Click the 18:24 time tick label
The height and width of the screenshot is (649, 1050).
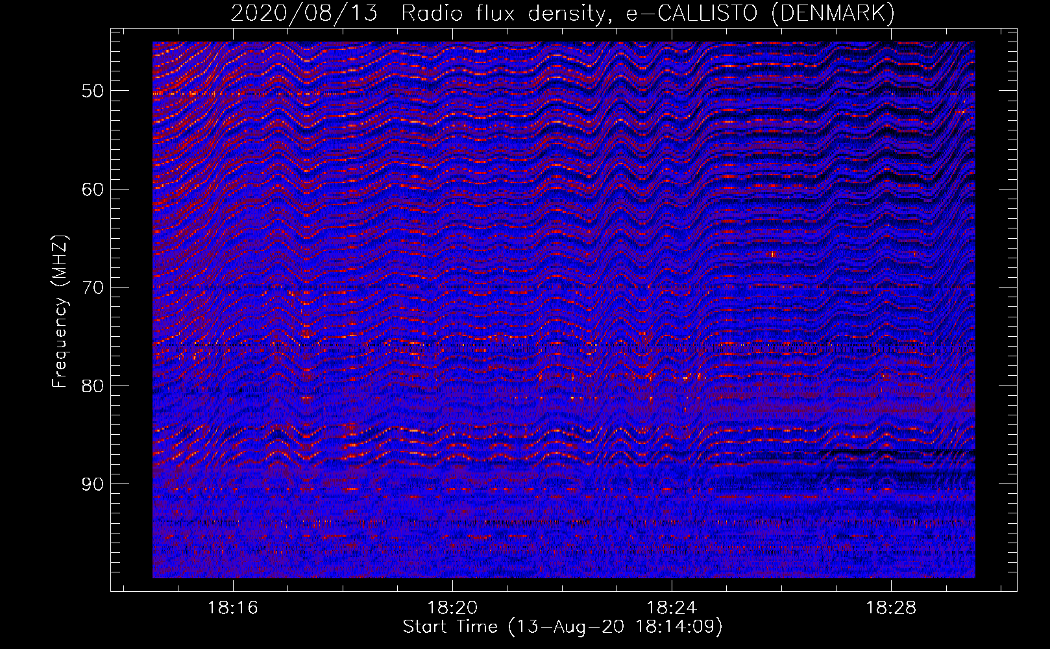coord(672,608)
